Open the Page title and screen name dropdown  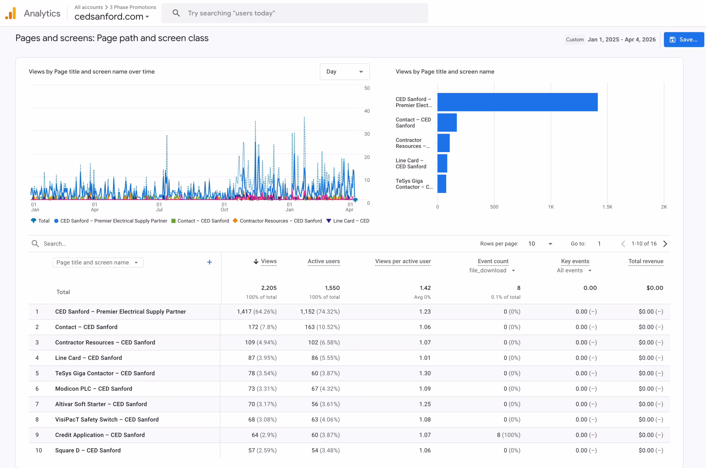click(98, 262)
